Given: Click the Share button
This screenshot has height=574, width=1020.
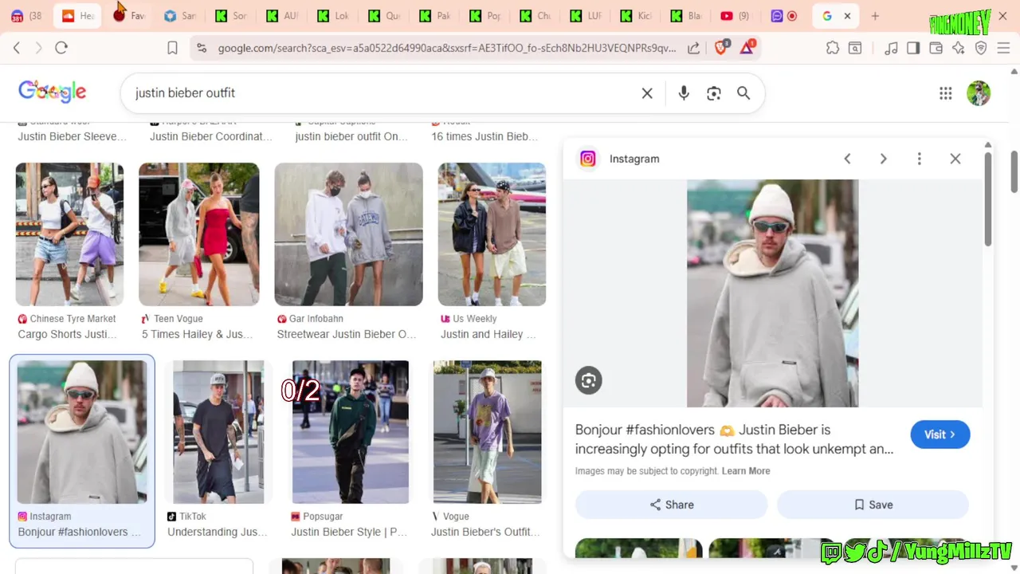Looking at the screenshot, I should pyautogui.click(x=672, y=505).
